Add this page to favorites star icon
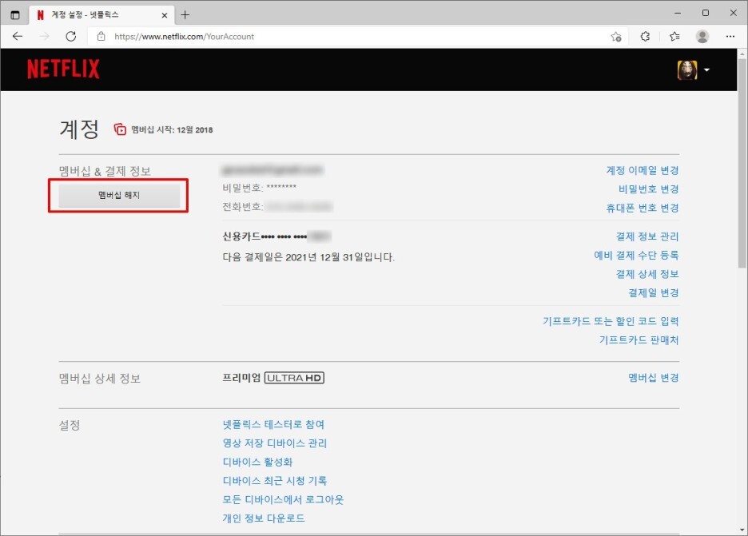 (616, 36)
